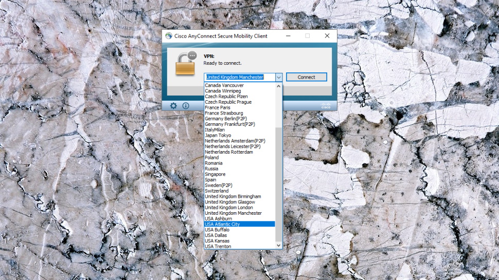Select United Kingdom Manchester in the list
Image resolution: width=499 pixels, height=280 pixels.
[240, 213]
